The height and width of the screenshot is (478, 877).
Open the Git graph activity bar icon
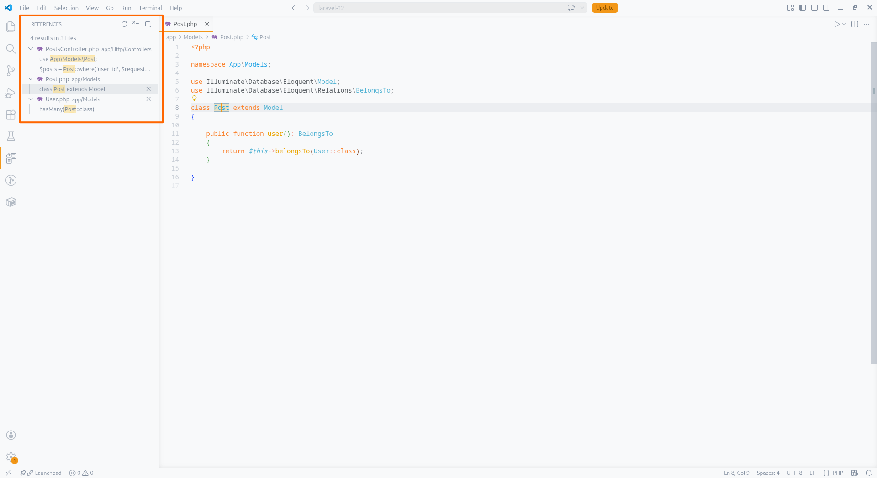click(11, 180)
